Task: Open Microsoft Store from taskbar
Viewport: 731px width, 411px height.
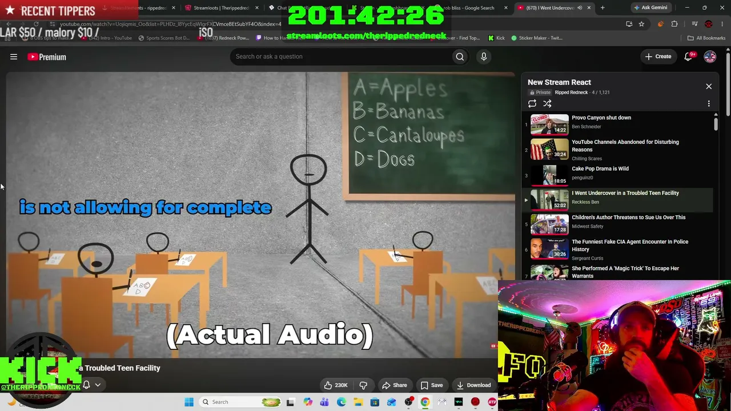Action: coord(375,402)
